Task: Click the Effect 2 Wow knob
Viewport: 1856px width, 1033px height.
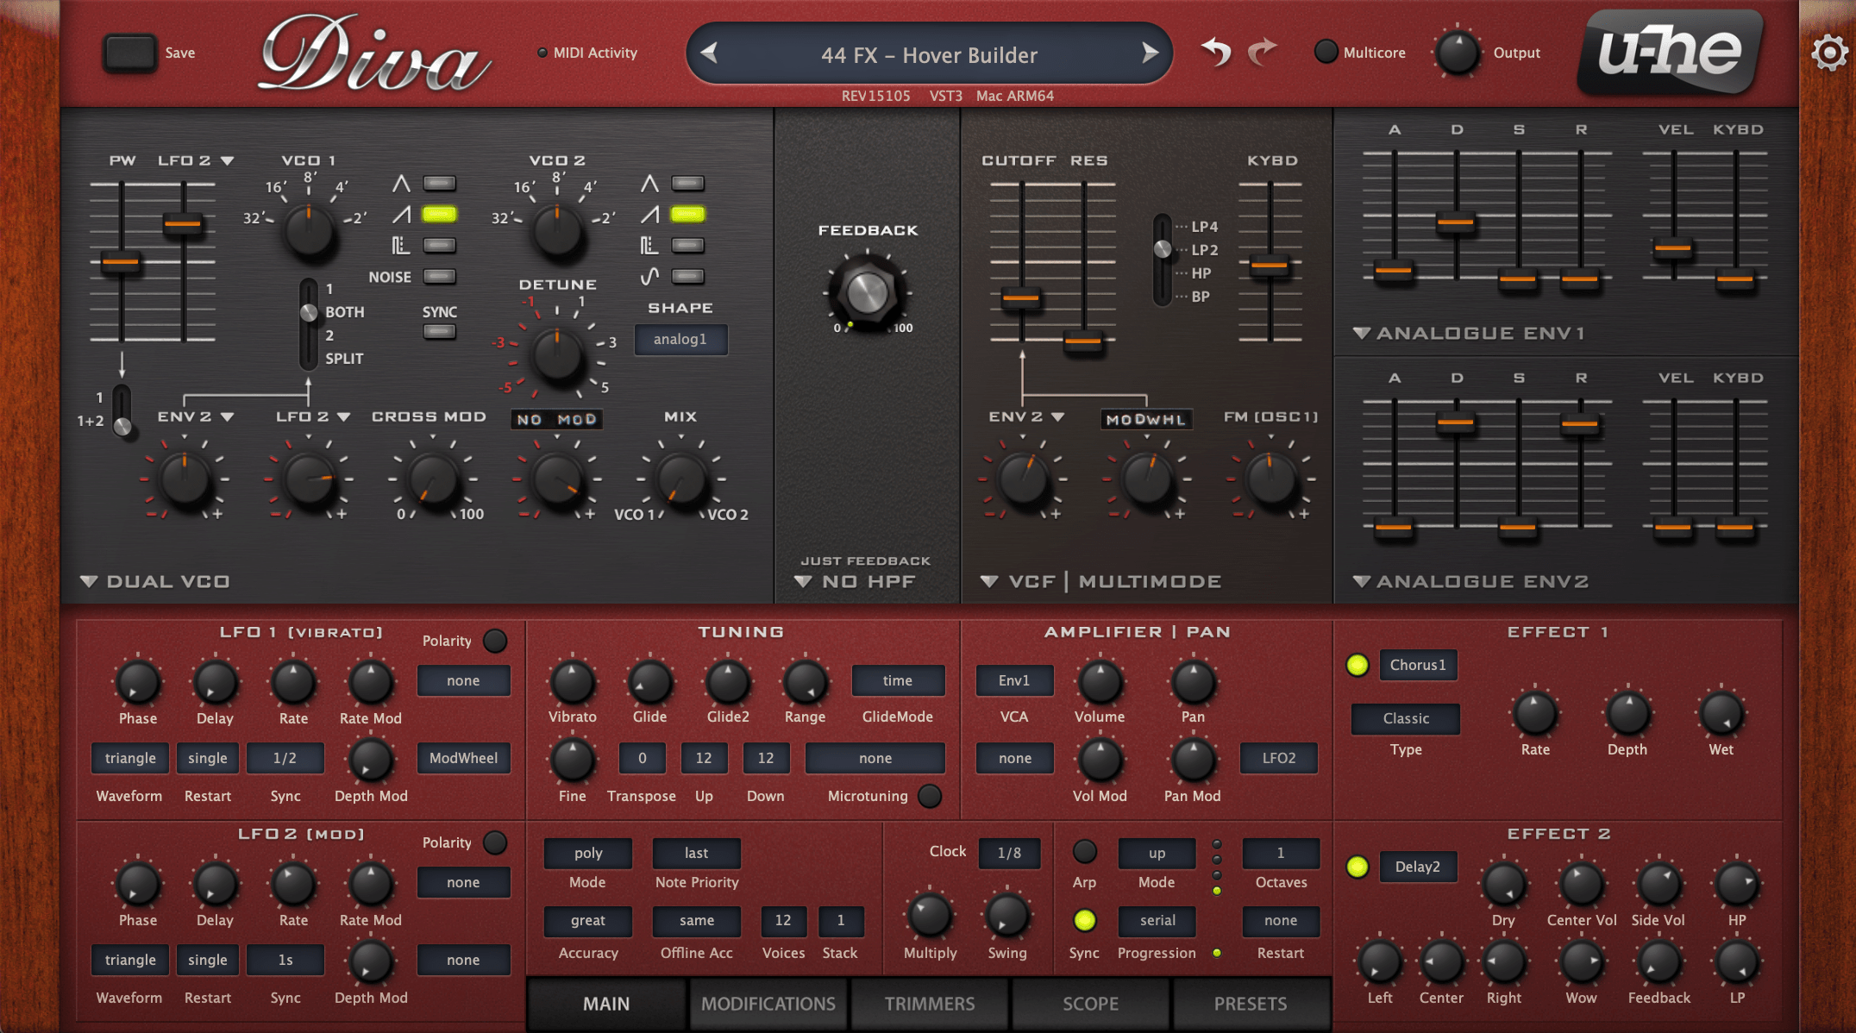Action: click(1581, 962)
